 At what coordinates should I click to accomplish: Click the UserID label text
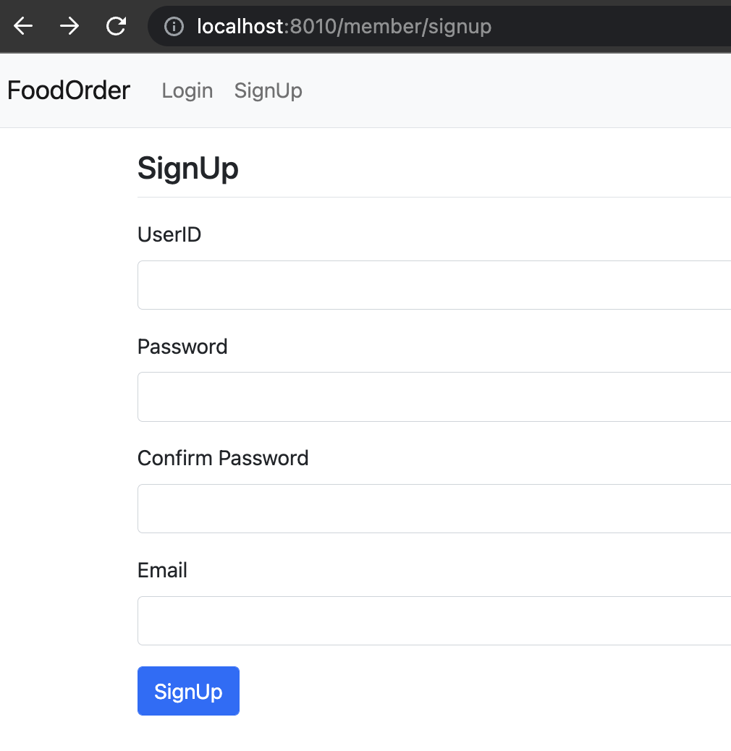[x=169, y=234]
